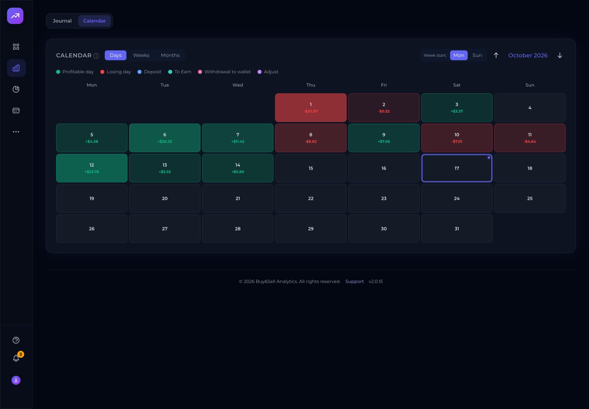Viewport: 589px width, 409px height.
Task: Select day 13 with +$3.53 profit
Action: click(x=165, y=168)
